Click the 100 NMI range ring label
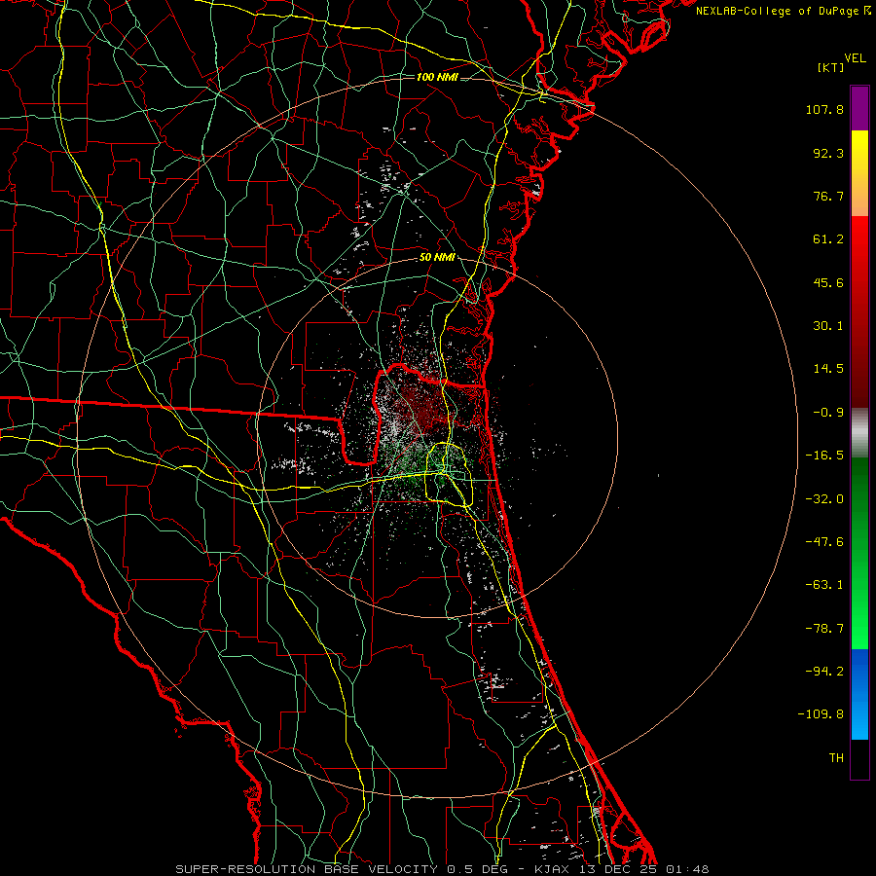This screenshot has height=876, width=876. (x=437, y=77)
